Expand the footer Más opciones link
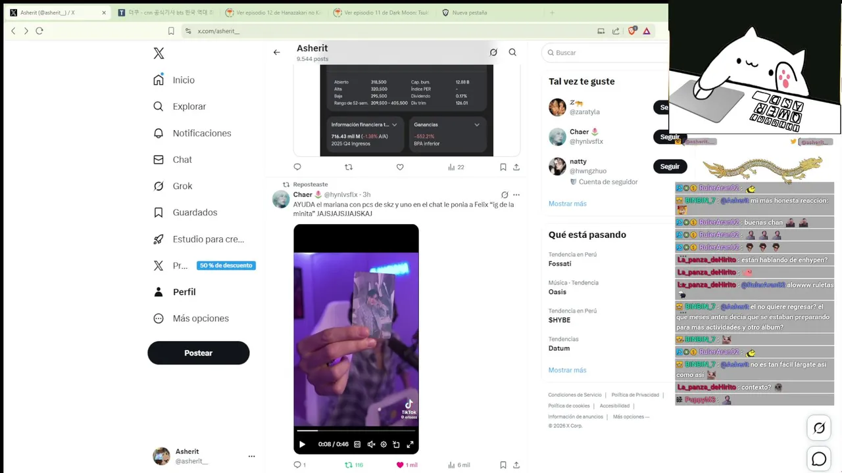842x473 pixels. click(x=631, y=417)
